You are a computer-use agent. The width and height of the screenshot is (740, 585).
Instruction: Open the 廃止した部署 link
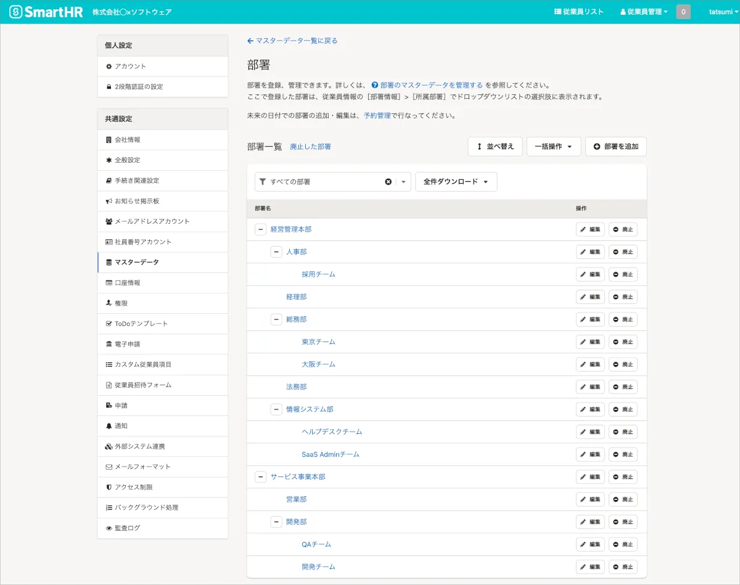[x=310, y=147]
